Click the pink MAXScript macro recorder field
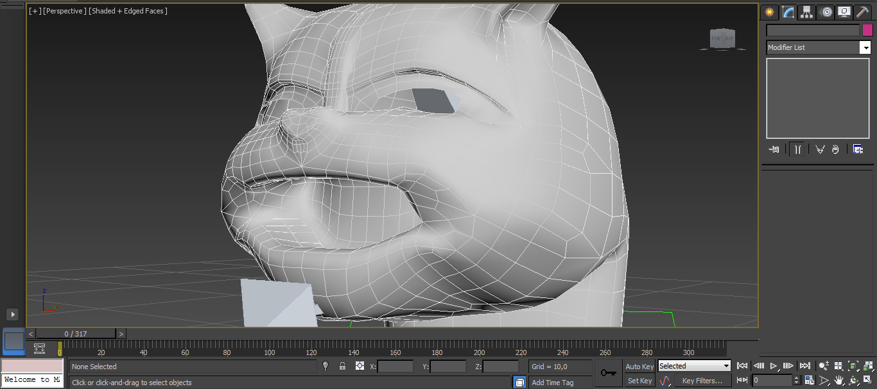This screenshot has height=389, width=877. [x=32, y=366]
